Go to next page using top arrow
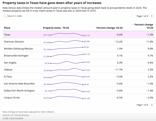 tap(152, 16)
